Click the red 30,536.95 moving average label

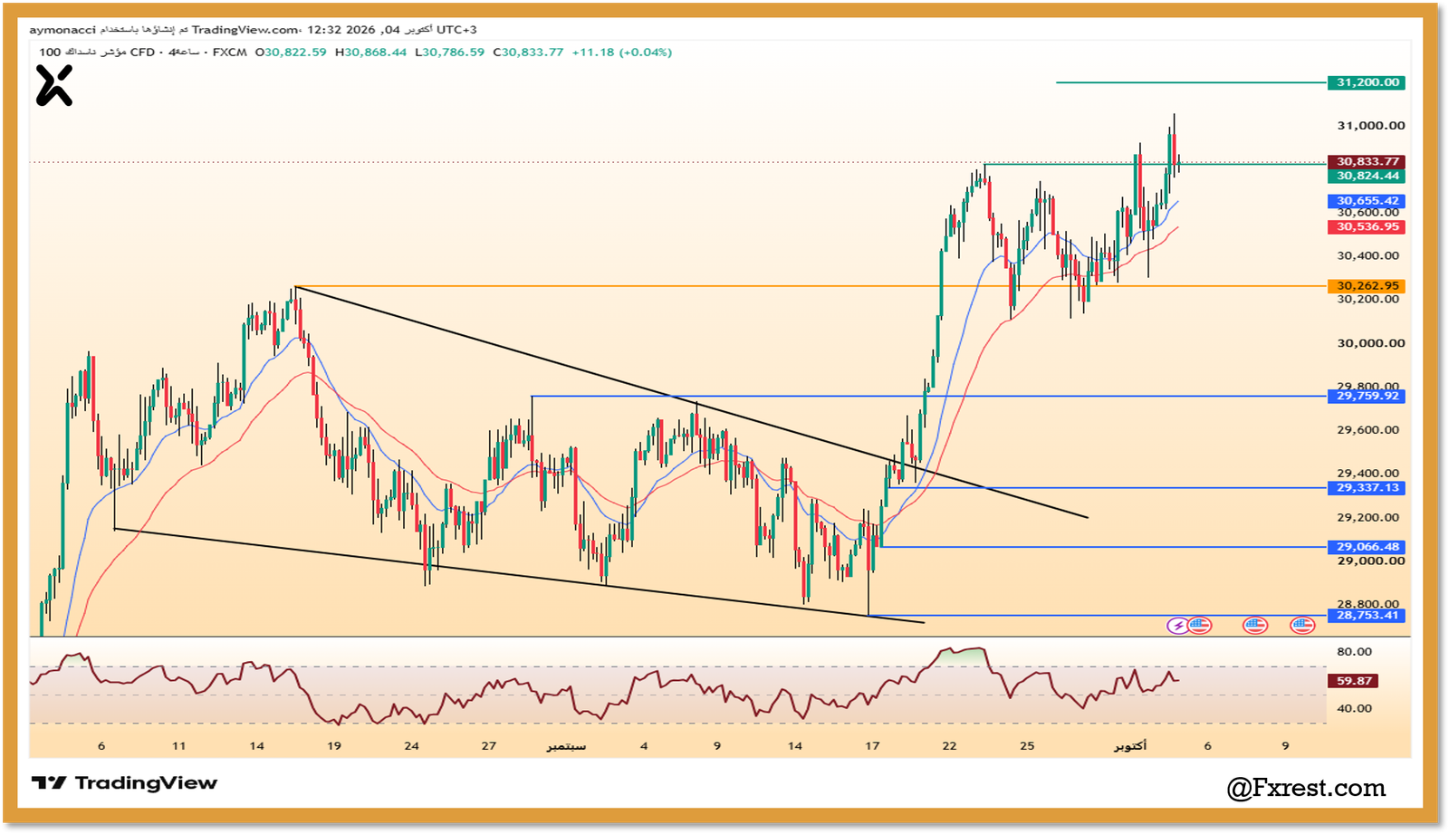coord(1367,226)
